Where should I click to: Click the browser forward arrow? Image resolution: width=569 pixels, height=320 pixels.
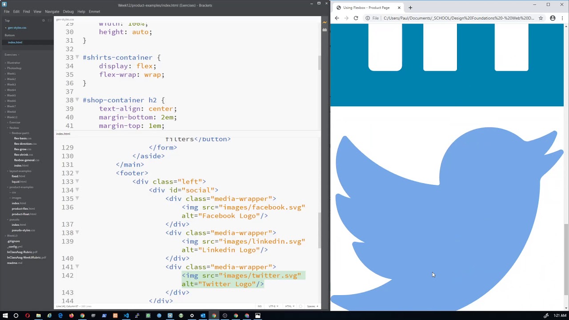[346, 18]
